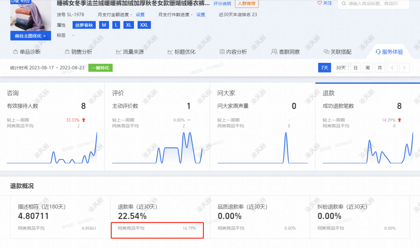Click the 客群洞察 people icon
The width and height of the screenshot is (420, 248).
tap(274, 52)
